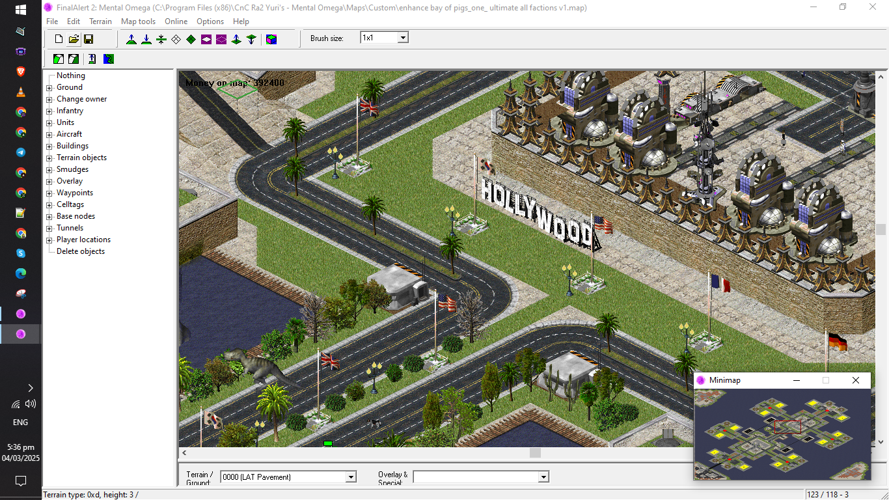Select the Lower single tiles tool
Viewport: 889px width, 500px height.
[251, 39]
